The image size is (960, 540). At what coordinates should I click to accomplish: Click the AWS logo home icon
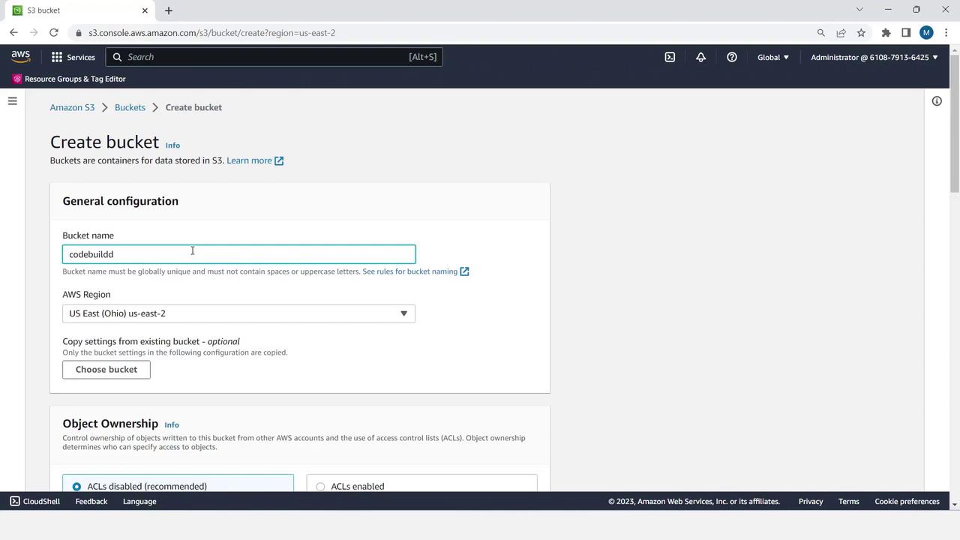(21, 57)
